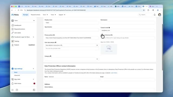173x97 pixels.
Task: Click the Dashboard sidebar icon
Action: click(x=13, y=25)
